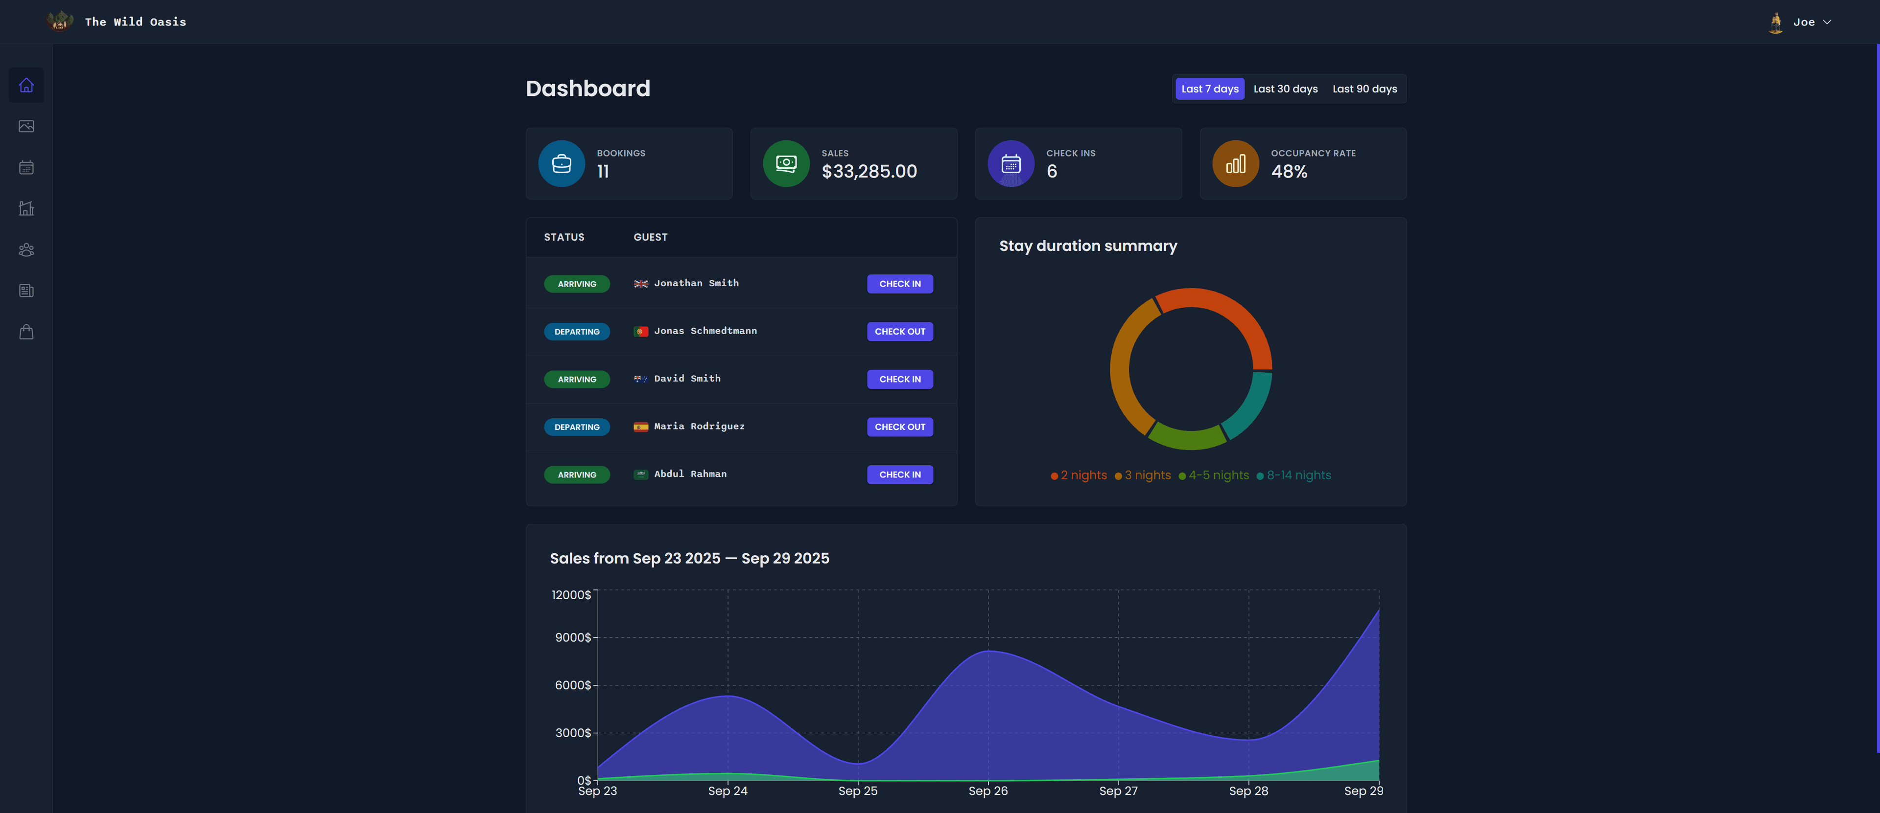Click the Arriving status badge for Jonathan Smith

(x=577, y=284)
